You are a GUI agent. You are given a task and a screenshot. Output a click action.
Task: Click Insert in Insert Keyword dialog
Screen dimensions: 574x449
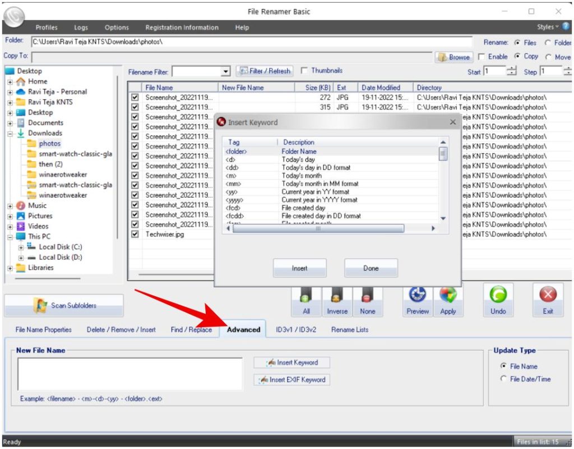pyautogui.click(x=299, y=268)
